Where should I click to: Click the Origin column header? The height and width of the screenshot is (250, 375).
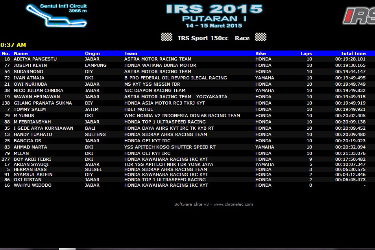click(x=92, y=53)
